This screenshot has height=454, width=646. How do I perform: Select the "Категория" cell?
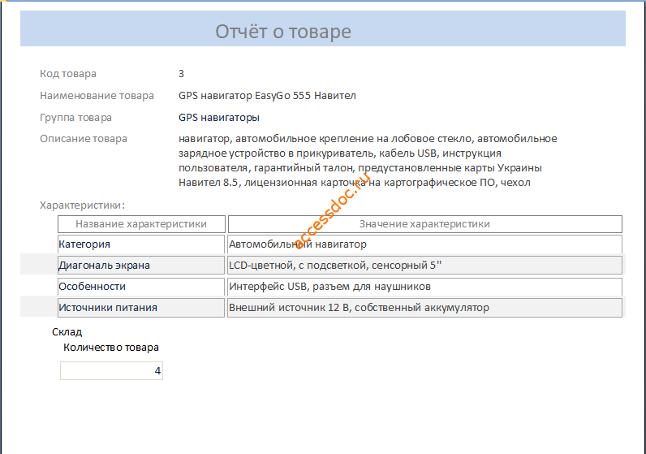click(141, 244)
